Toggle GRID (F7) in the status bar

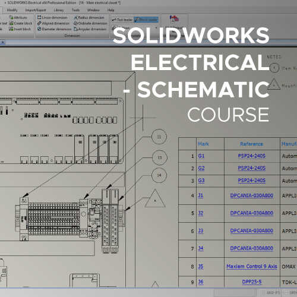(x=270, y=293)
